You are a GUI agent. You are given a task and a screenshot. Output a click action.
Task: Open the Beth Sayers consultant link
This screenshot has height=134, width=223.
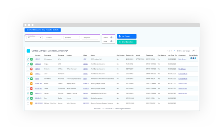coord(182,59)
